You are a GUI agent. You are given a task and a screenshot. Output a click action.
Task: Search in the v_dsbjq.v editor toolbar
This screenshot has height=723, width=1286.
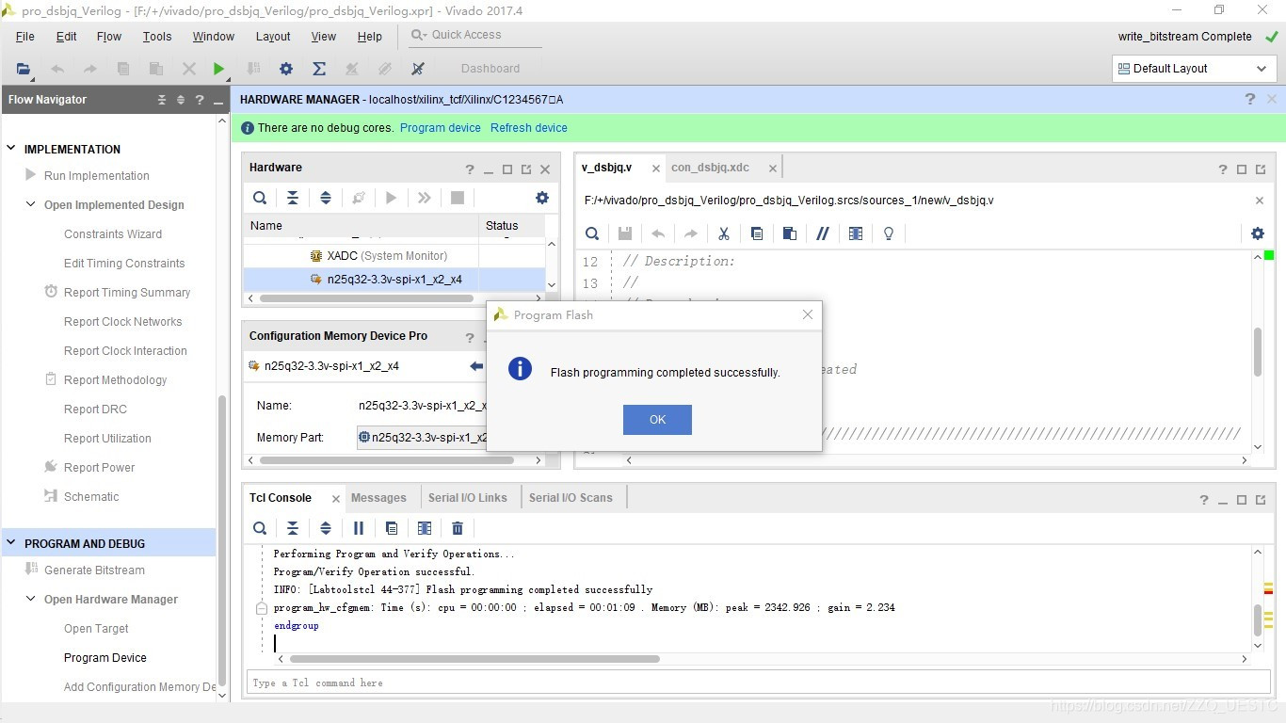592,233
